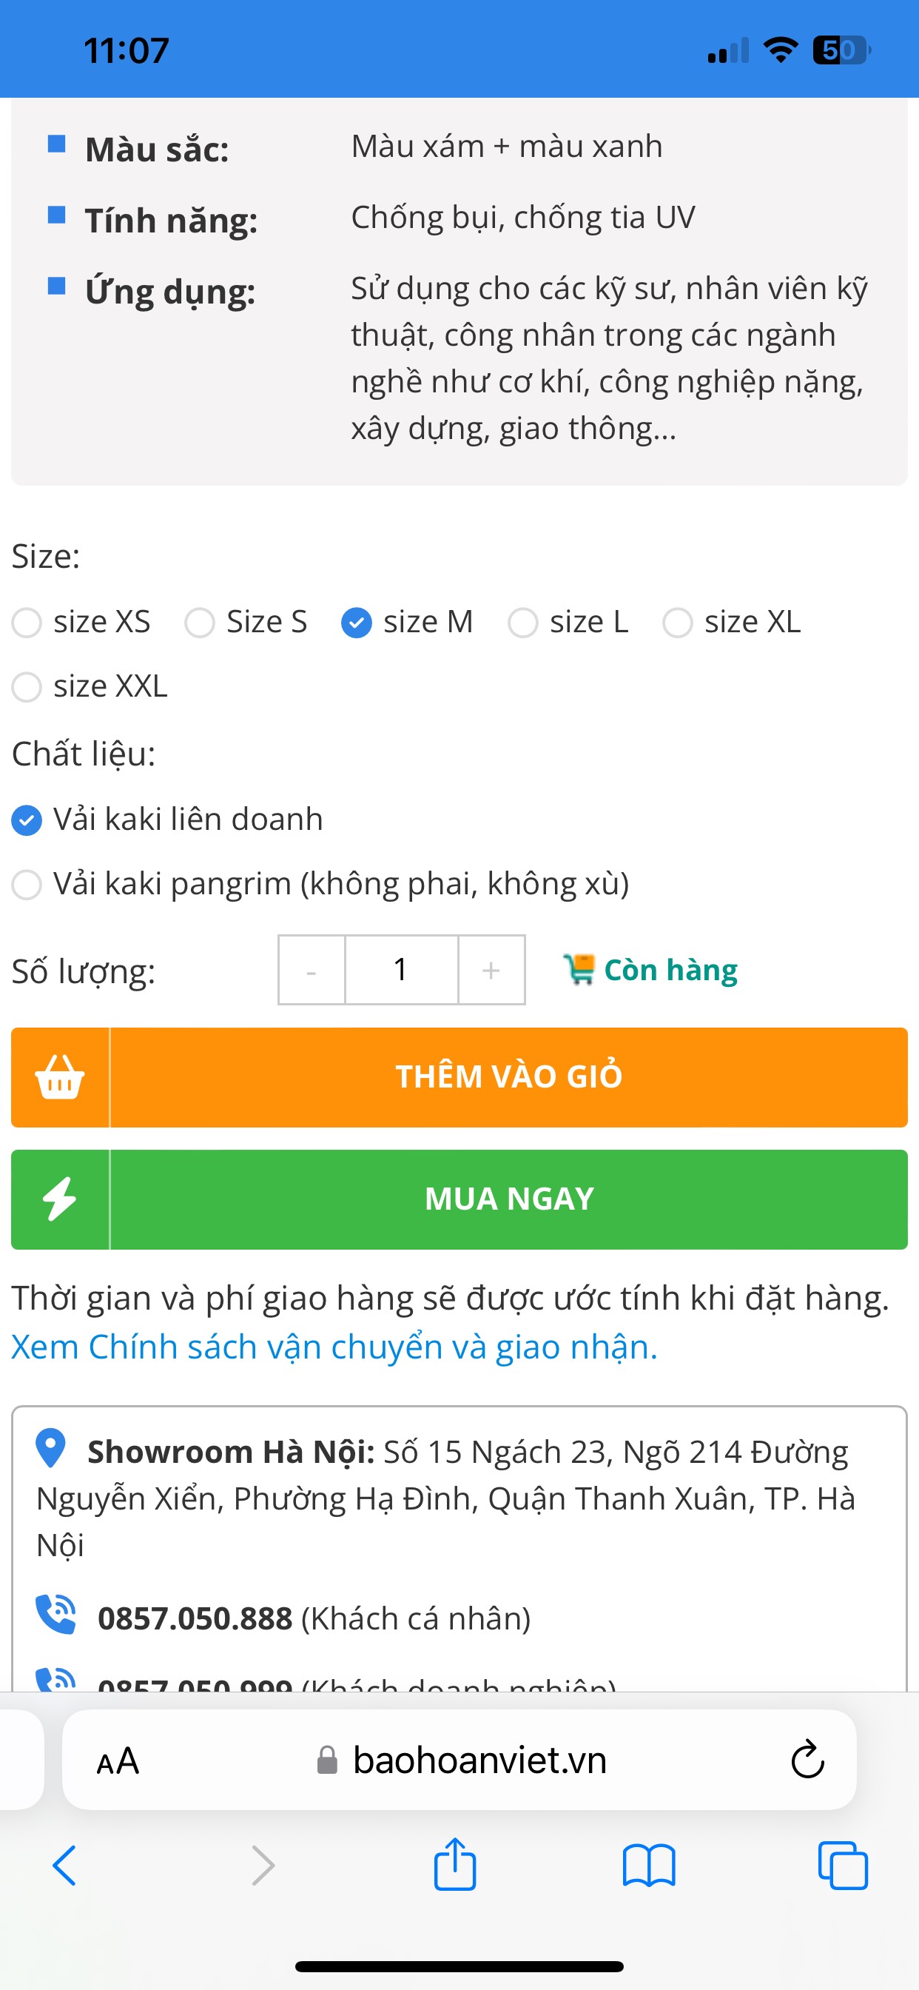Open the AA reader text options
The width and height of the screenshot is (919, 1990).
[118, 1761]
